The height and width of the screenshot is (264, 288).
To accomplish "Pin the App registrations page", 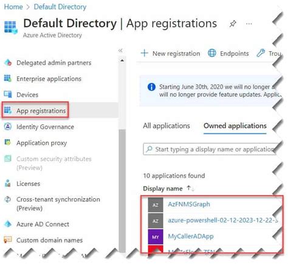I will pos(233,24).
